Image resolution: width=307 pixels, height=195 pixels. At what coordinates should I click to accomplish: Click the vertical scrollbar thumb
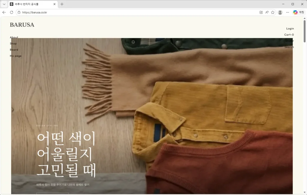pos(305,31)
